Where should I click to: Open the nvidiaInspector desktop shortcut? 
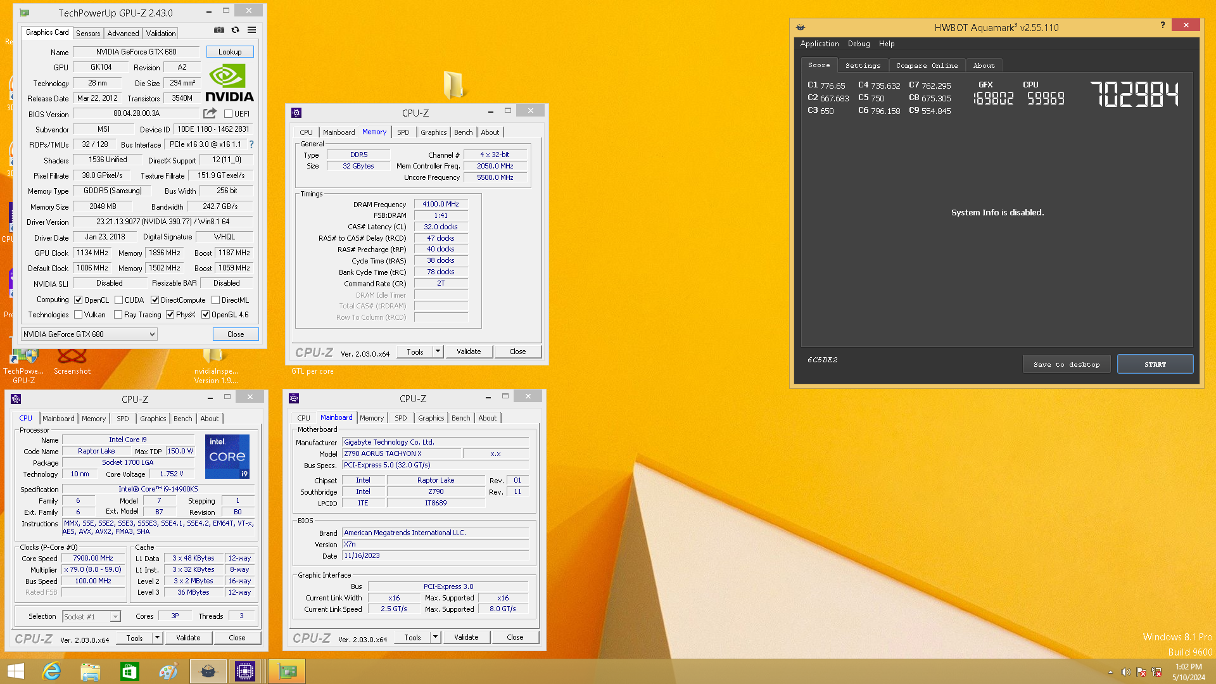(x=215, y=366)
